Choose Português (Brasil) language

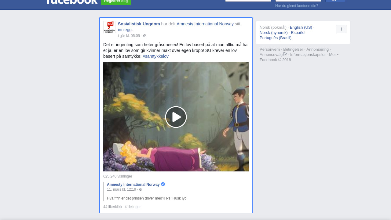(275, 38)
